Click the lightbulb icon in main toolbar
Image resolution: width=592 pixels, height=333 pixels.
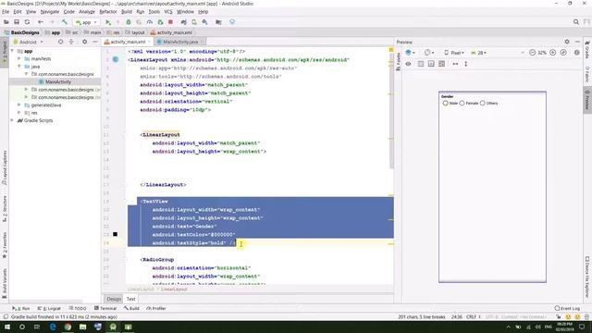[232, 22]
